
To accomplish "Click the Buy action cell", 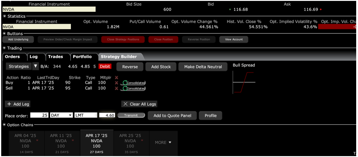I will pos(9,83).
